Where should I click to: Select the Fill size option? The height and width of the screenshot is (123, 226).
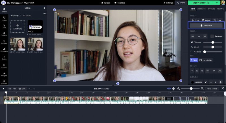click(x=194, y=60)
